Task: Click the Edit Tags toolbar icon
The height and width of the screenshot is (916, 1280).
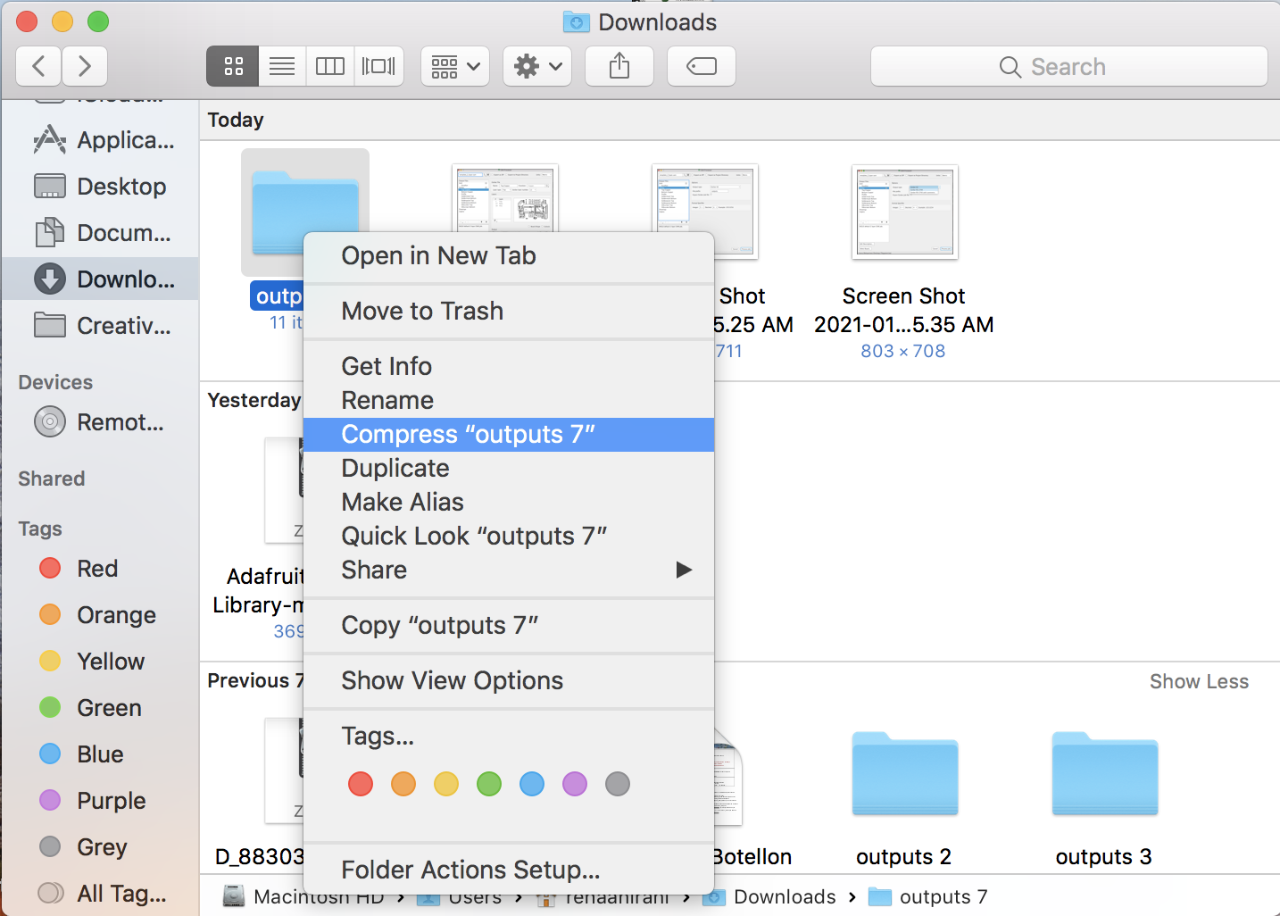Action: (702, 66)
